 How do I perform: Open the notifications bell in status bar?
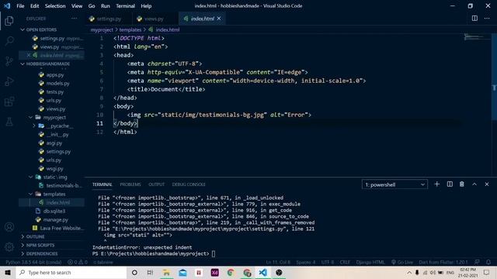tap(488, 262)
